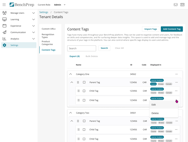The height and width of the screenshot is (142, 188).
Task: Open Custom URLs settings tab
Action: point(49,29)
